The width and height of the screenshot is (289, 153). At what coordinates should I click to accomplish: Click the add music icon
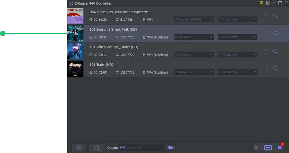(x=96, y=148)
